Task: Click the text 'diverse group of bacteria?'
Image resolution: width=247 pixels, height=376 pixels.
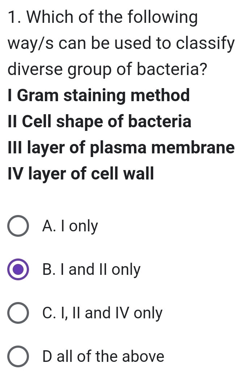Action: pos(108,69)
